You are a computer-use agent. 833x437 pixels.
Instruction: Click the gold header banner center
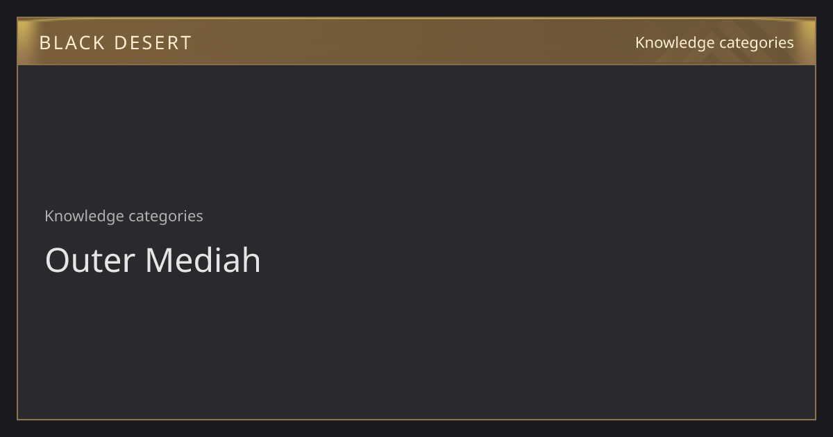click(416, 42)
